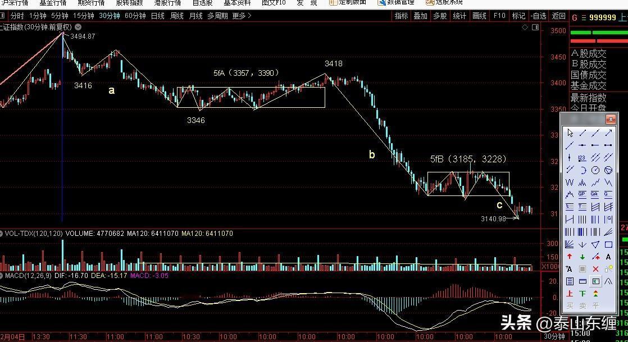Select the arrow pointer tool in drawing palette
This screenshot has width=628, height=342.
569,133
